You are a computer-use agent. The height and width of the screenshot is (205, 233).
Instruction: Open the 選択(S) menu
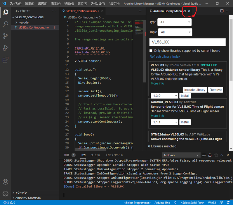[x=43, y=3]
